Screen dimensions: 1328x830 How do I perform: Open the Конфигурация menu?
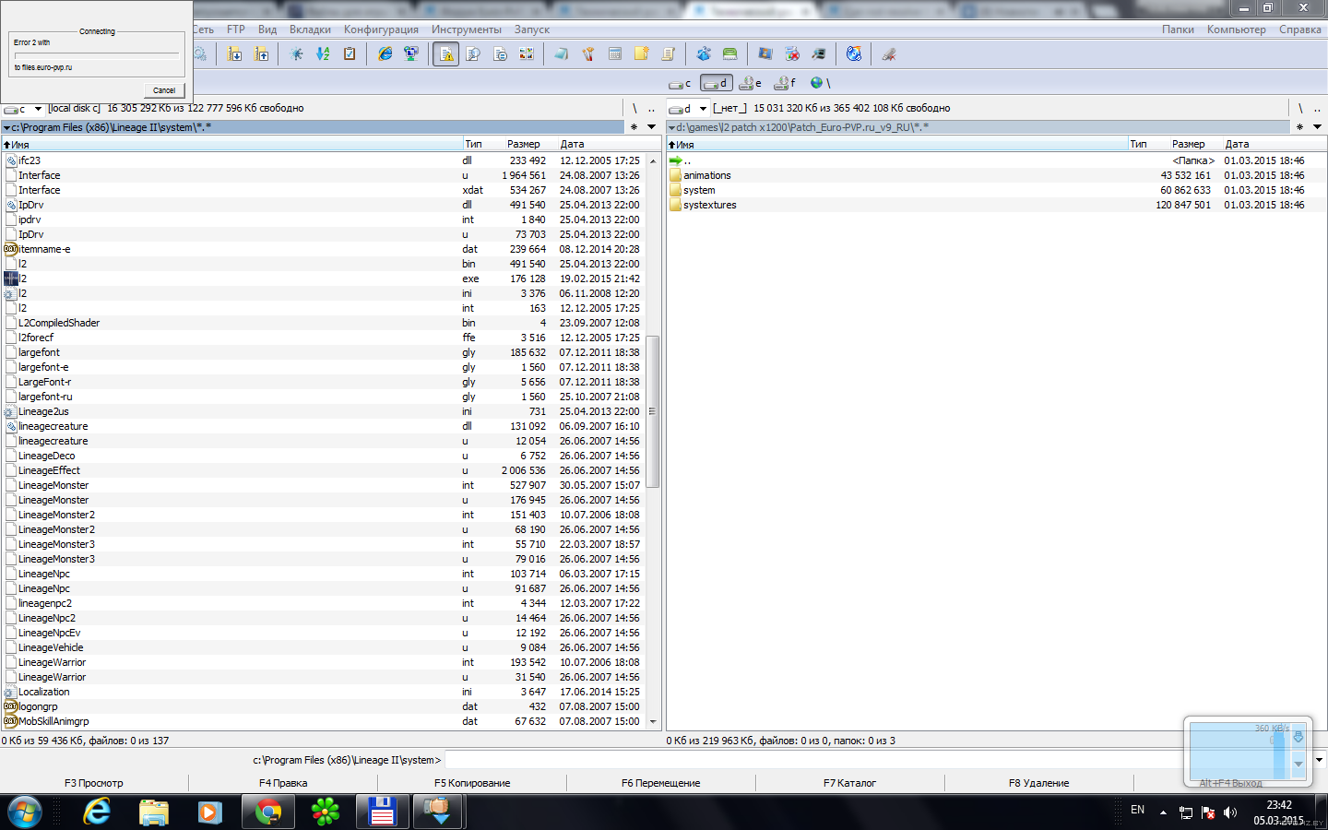tap(381, 30)
